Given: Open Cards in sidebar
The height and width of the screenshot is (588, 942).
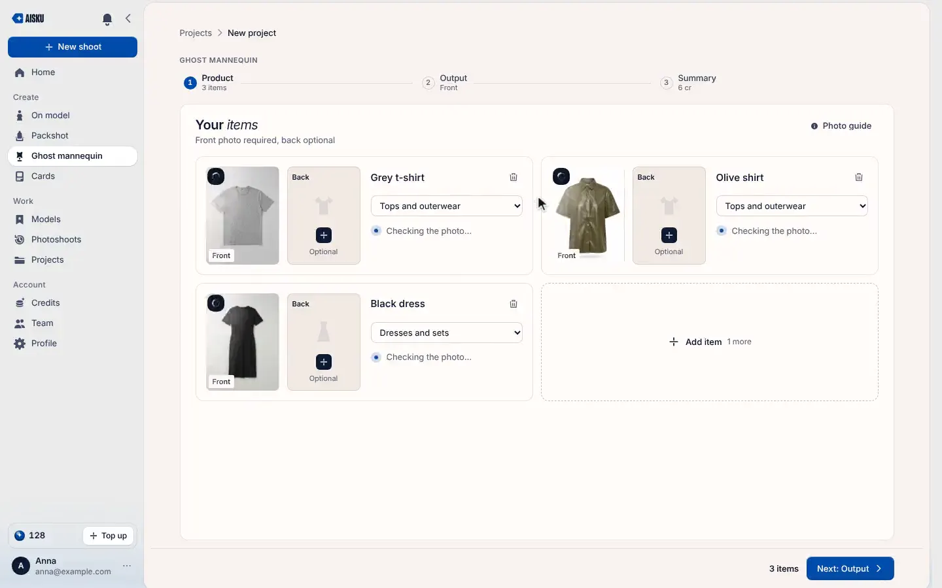Looking at the screenshot, I should 73,176.
